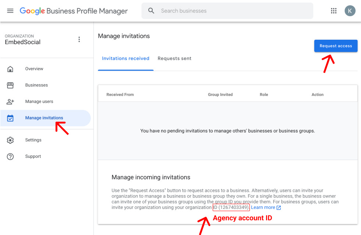The image size is (361, 235).
Task: Click the Overview home icon
Action: [10, 69]
